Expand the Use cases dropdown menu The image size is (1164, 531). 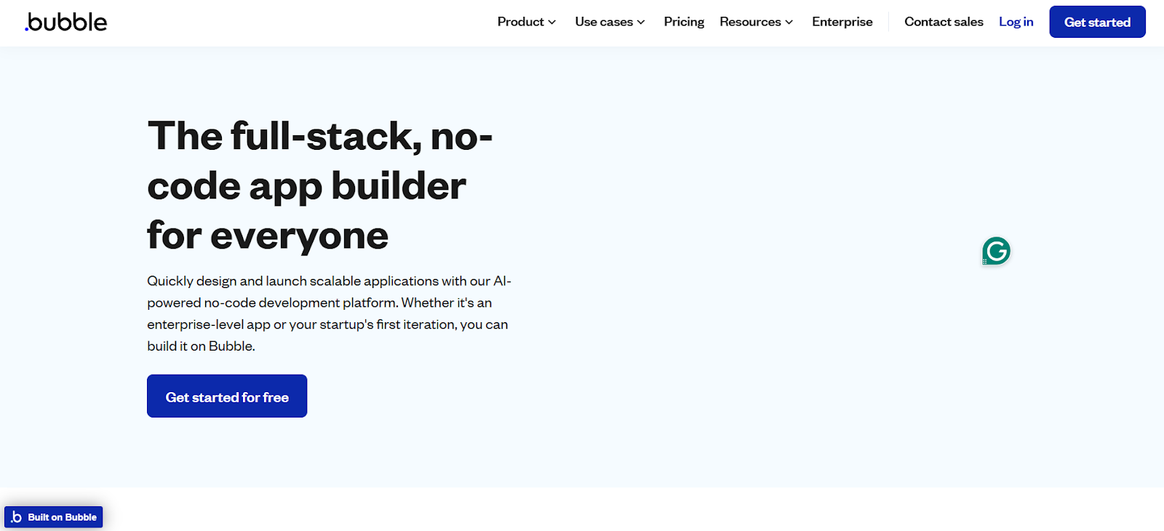point(610,22)
